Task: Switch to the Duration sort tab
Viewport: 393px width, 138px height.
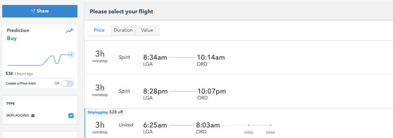Action: click(x=123, y=30)
